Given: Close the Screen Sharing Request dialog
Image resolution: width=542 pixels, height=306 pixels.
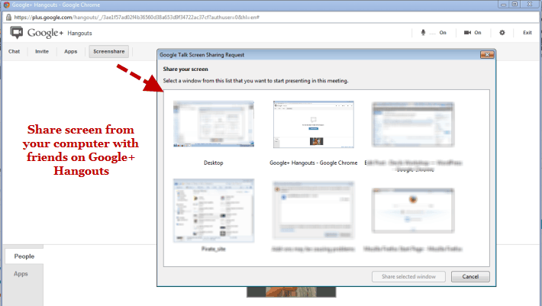Looking at the screenshot, I should (486, 55).
